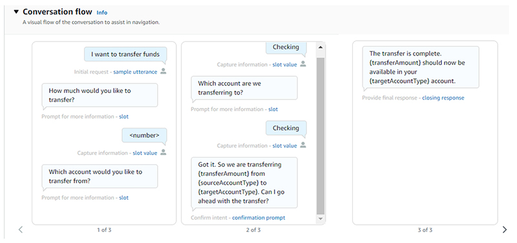Open the sample utterance link

tap(135, 72)
